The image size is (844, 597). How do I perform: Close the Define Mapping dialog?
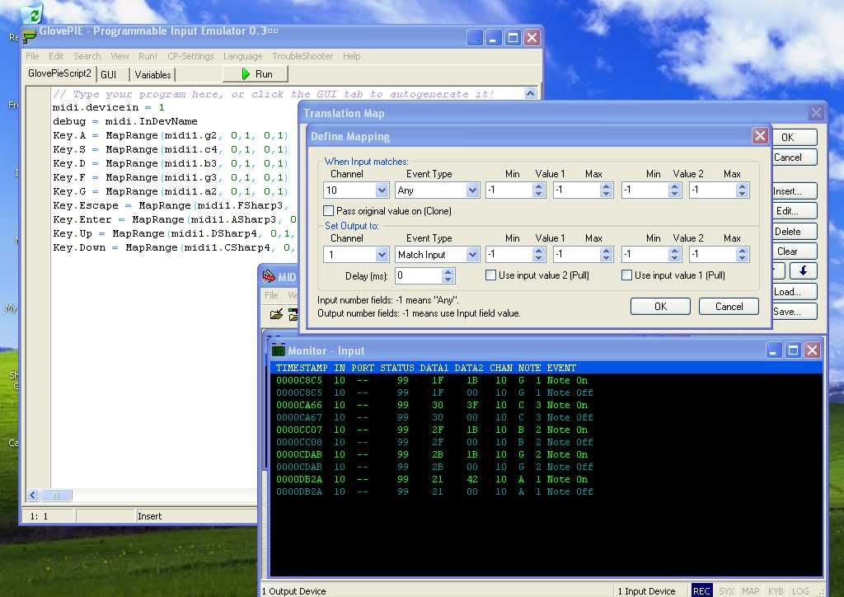coord(760,136)
